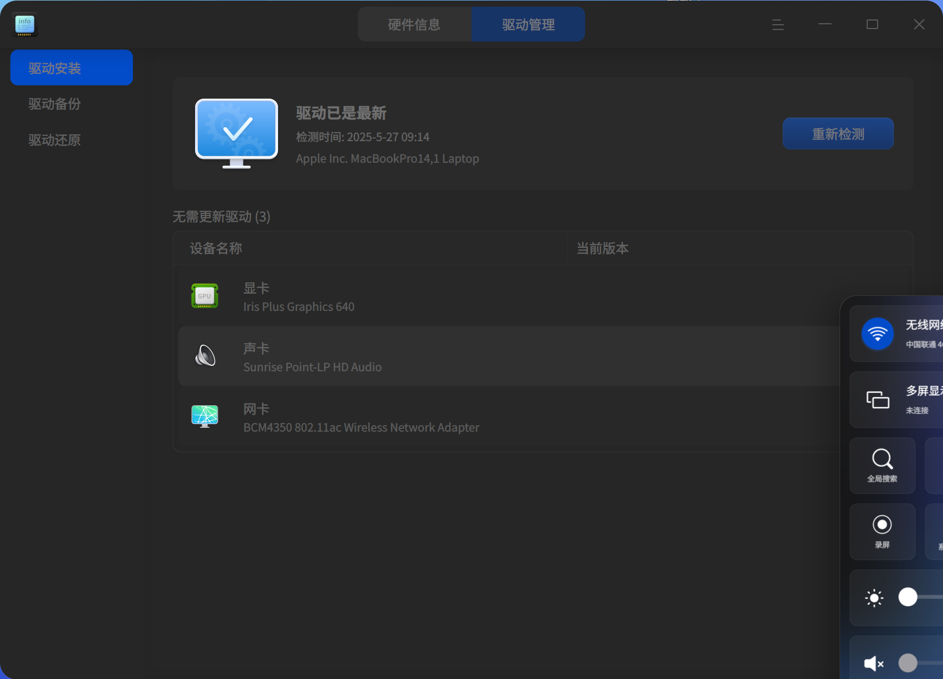This screenshot has width=943, height=679.
Task: Click the brightness sun icon
Action: [874, 598]
